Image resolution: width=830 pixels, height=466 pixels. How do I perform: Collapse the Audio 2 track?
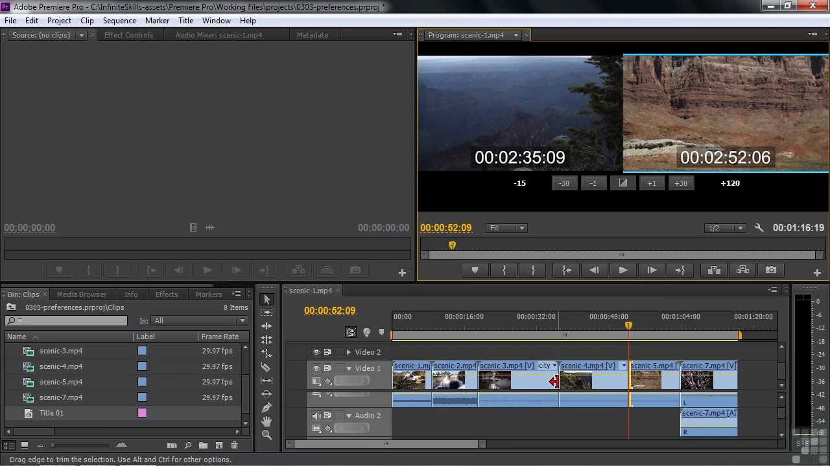(x=349, y=416)
